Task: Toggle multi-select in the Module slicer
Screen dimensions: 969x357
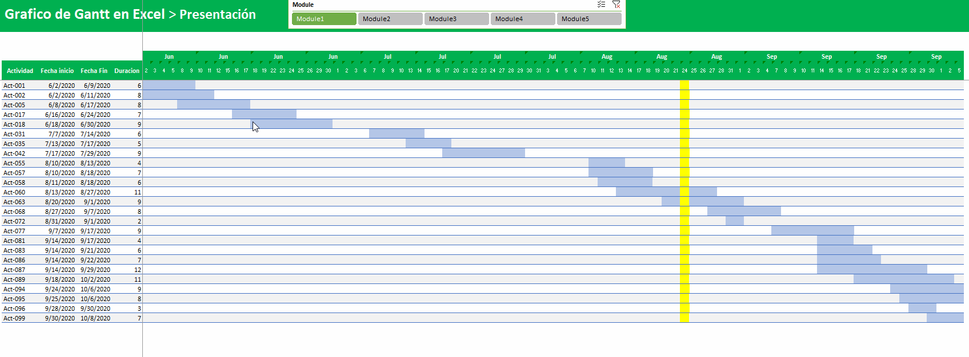Action: tap(601, 5)
